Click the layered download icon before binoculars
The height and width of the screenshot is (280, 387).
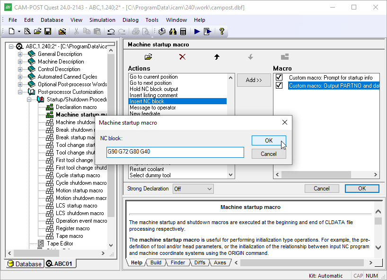click(162, 31)
